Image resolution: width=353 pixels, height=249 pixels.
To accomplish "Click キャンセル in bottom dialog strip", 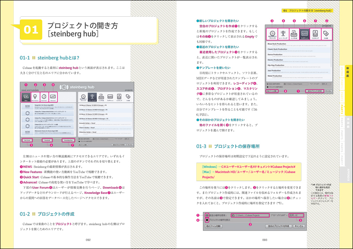I will pos(299,226).
